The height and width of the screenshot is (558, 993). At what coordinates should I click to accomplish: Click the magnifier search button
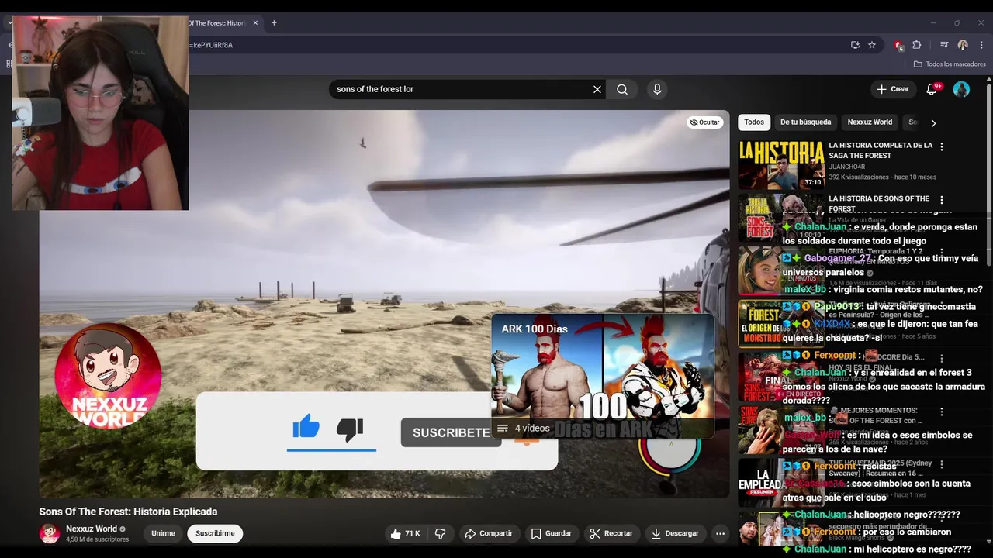pos(622,89)
